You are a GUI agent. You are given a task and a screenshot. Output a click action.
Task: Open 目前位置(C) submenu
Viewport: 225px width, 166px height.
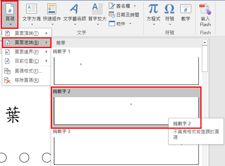click(x=27, y=61)
